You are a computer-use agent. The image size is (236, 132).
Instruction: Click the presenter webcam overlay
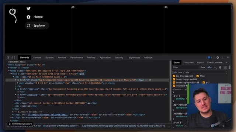click(209, 106)
